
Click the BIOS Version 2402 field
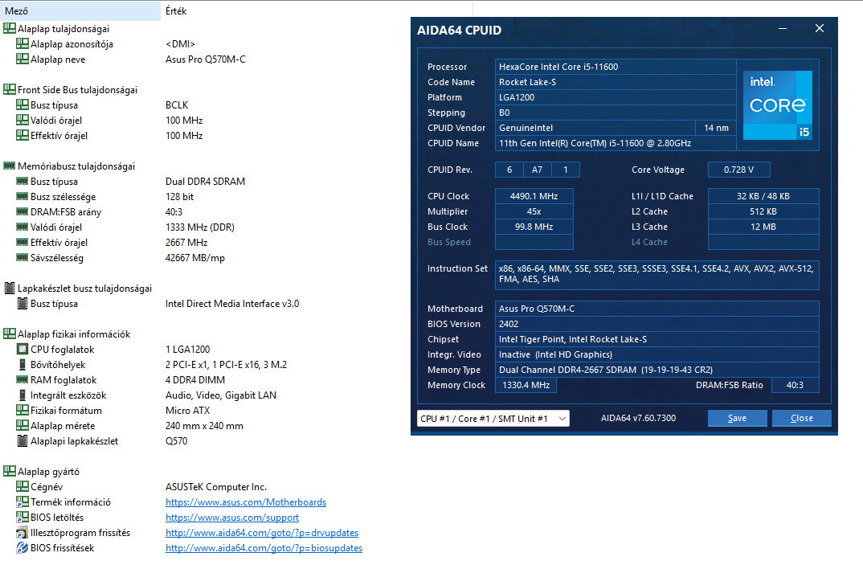[x=657, y=324]
